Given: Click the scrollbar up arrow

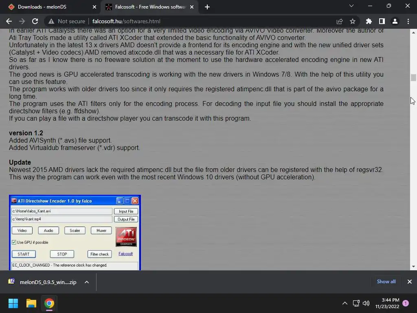Looking at the screenshot, I should [413, 33].
